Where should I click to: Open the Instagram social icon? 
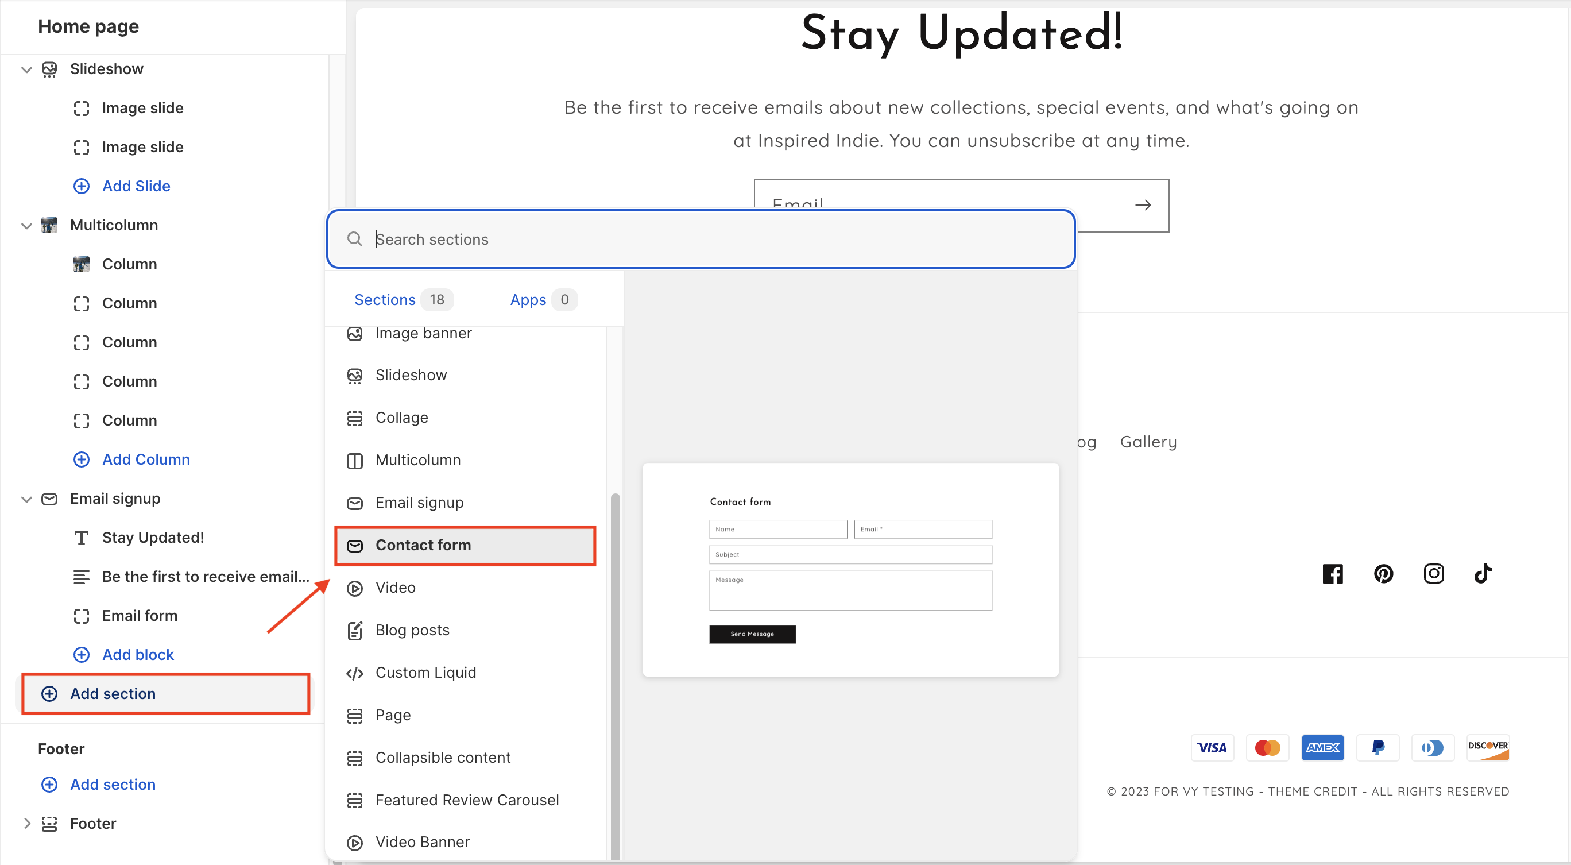[x=1433, y=574]
